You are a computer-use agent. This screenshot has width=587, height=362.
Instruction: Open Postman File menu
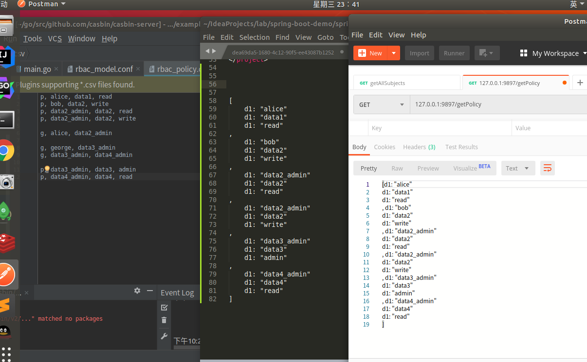[357, 35]
